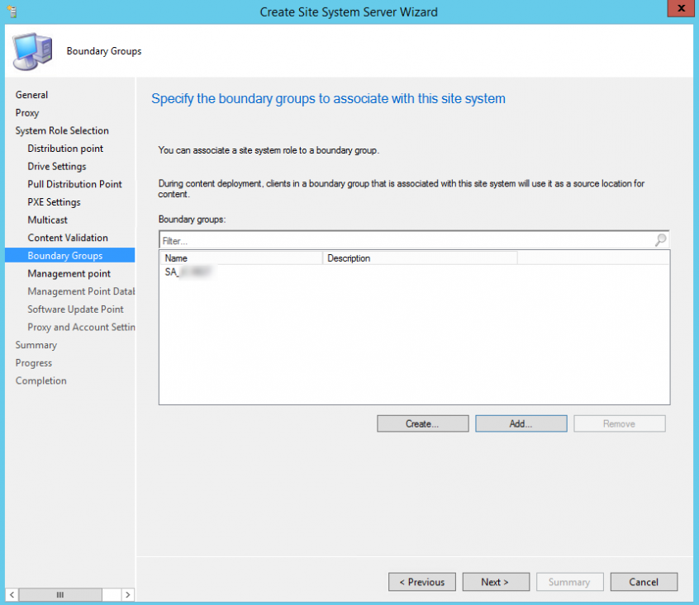
Task: Create a new boundary group
Action: click(x=422, y=423)
